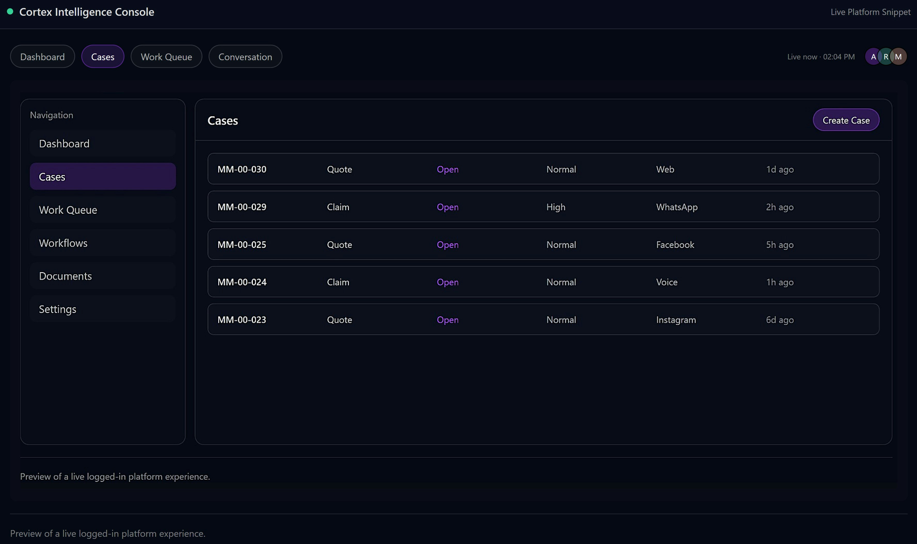Screen dimensions: 917x544
Task: Click the Create Case button
Action: pos(846,120)
